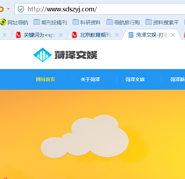Close the 北京教育期刊 tab

point(117,35)
